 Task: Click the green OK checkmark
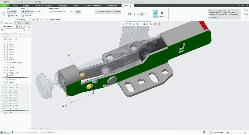(155, 14)
